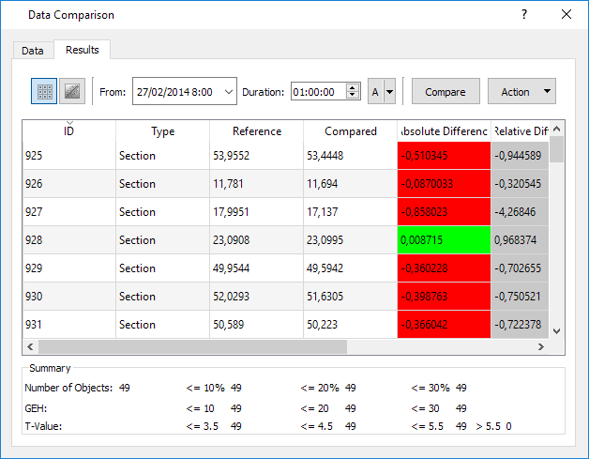Click the green Absolute Difference cell for 928

tap(443, 240)
